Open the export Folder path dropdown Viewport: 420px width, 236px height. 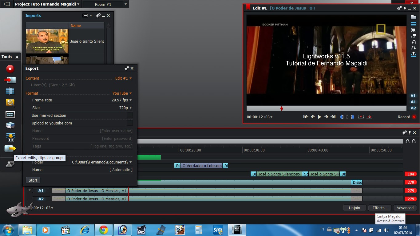[102, 162]
